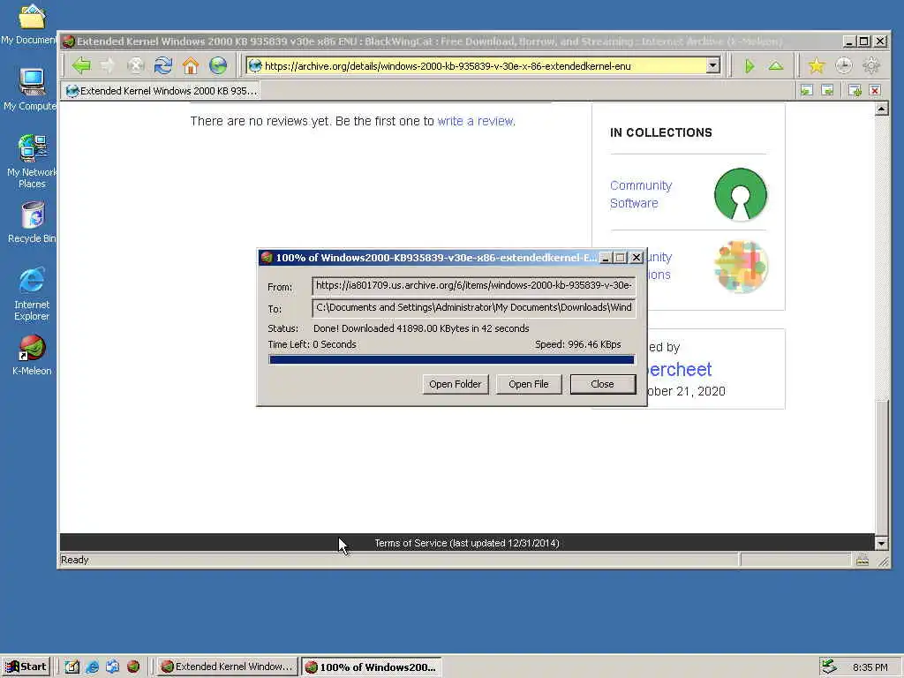Click 'Done! Downloaded 41898.00 KBytes' status text

coord(421,328)
